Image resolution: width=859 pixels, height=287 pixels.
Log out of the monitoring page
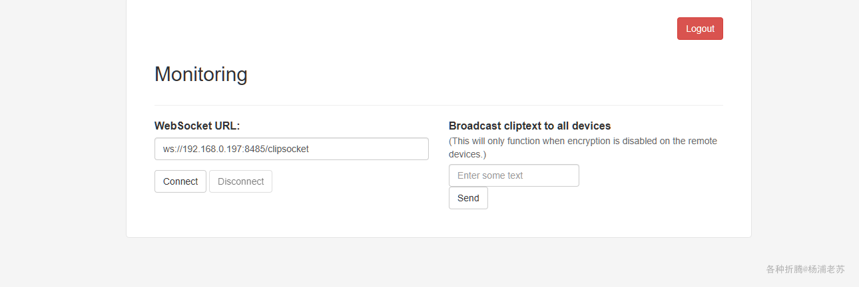(x=700, y=29)
